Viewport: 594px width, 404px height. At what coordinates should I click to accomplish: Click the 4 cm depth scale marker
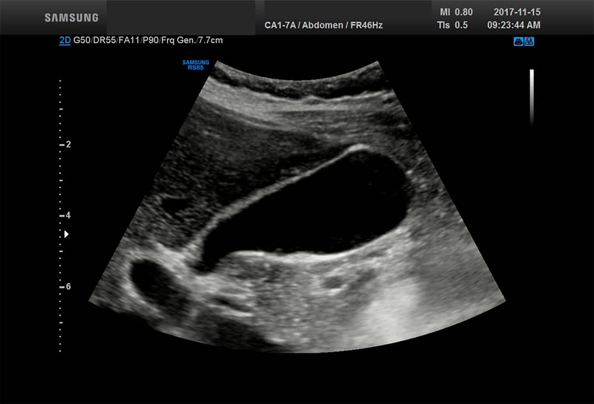click(x=68, y=216)
